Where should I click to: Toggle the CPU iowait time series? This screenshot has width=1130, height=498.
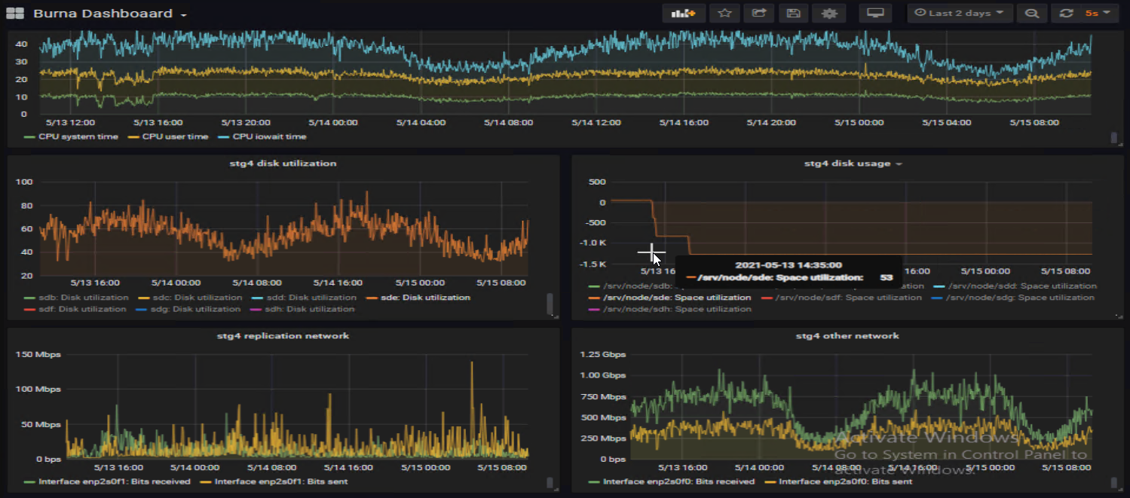269,137
